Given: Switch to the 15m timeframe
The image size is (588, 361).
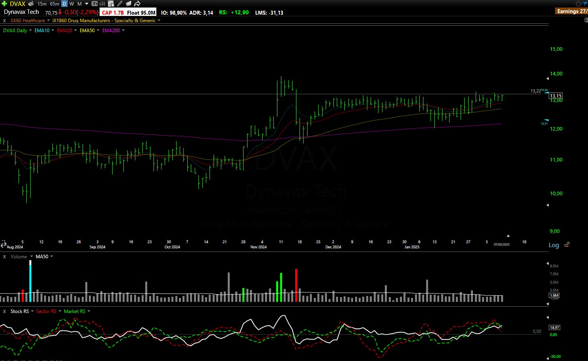Looking at the screenshot, I should [x=42, y=4].
